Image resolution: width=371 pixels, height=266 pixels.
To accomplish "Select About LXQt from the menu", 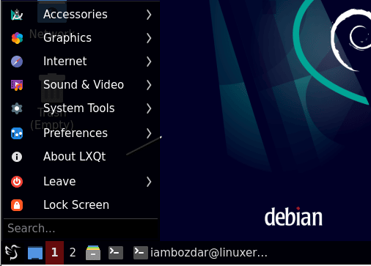I will (81, 157).
